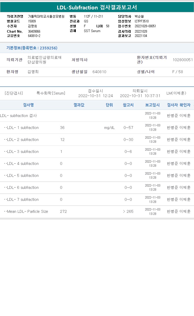Click LDL- 7 subfraction row name
The image size is (194, 316).
(x=21, y=200)
